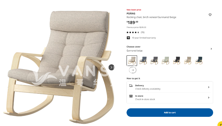Viewport: 222px width, 126px height.
Task: Add POÄNG chair to favorites heart icon
Action: pyautogui.click(x=210, y=15)
